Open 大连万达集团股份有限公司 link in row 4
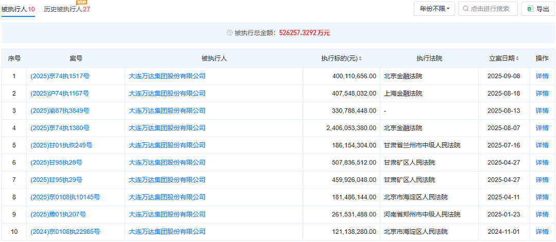The height and width of the screenshot is (242, 556). coord(167,128)
